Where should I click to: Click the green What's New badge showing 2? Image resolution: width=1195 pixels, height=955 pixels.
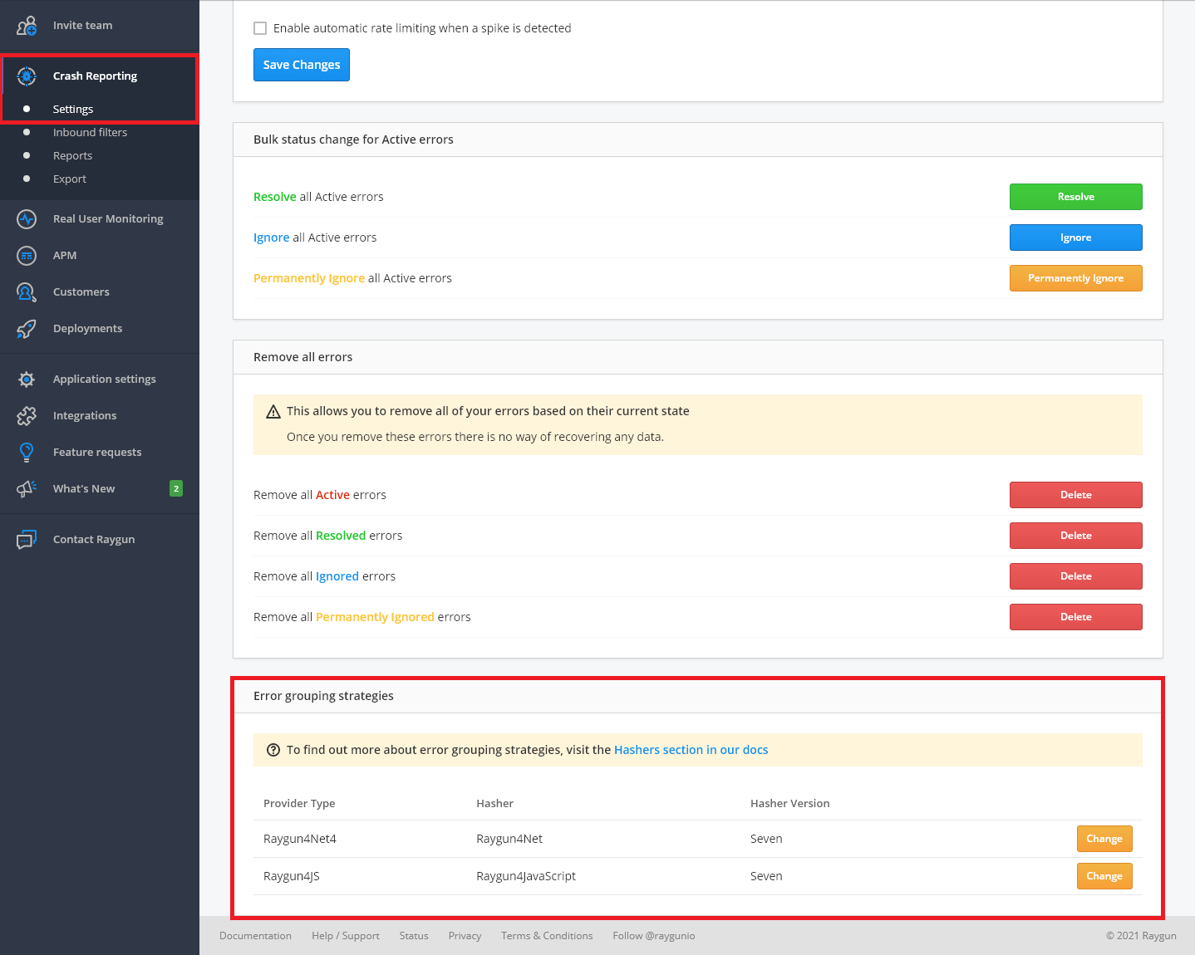176,488
